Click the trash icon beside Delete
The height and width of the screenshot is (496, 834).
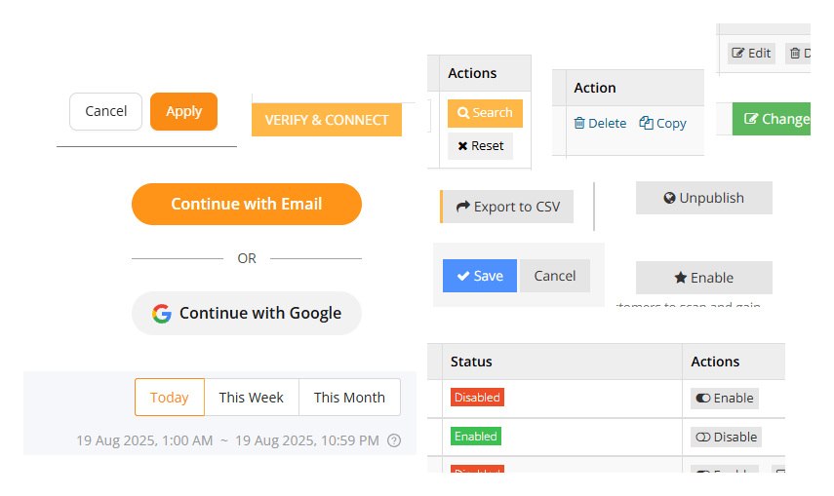coord(579,123)
